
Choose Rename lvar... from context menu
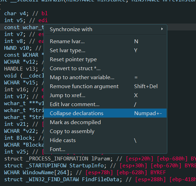(x=105, y=41)
